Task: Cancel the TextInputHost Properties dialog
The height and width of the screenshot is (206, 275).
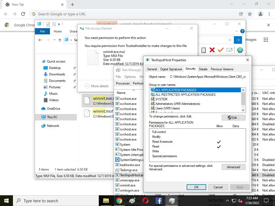Action: tap(218, 187)
